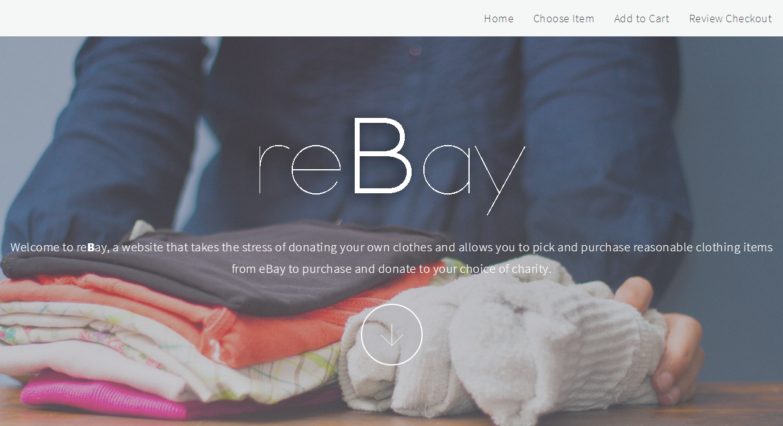Click the thin 're' letters of the logo

[300, 170]
